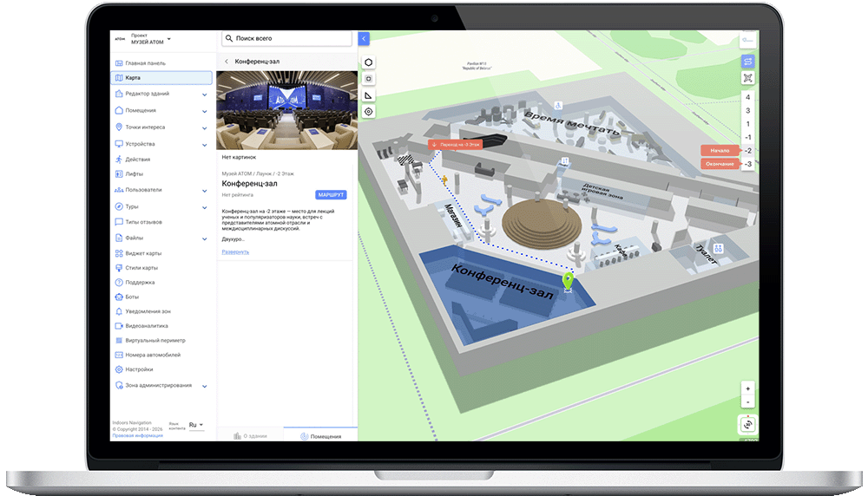Image resolution: width=868 pixels, height=496 pixels.
Task: Click the green location pin on map
Action: [x=568, y=280]
